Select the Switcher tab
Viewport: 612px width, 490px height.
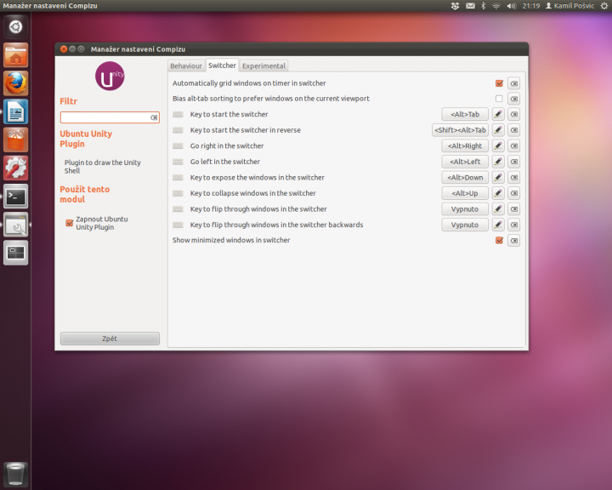pos(222,66)
